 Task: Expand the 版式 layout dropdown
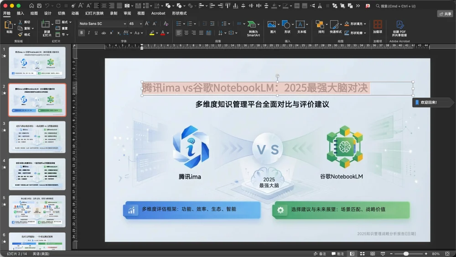(x=70, y=22)
